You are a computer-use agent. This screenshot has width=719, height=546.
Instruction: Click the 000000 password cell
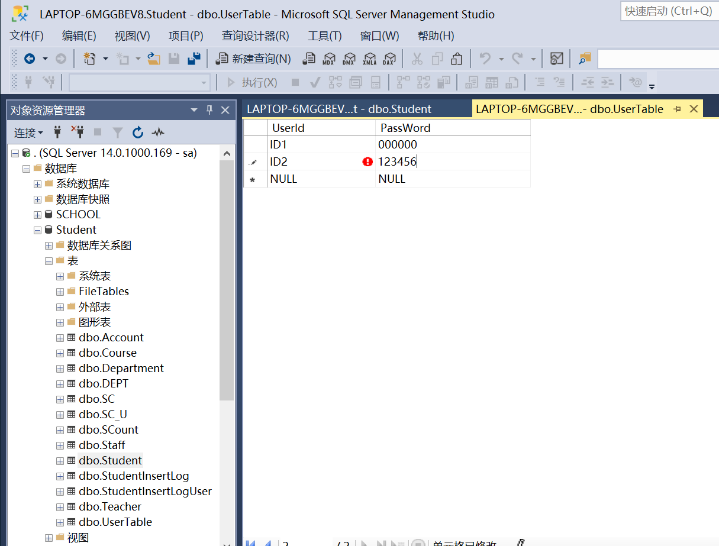tap(453, 144)
